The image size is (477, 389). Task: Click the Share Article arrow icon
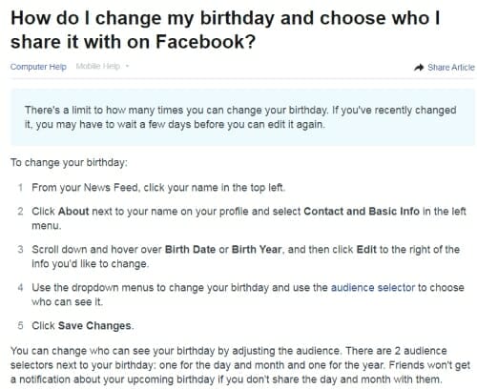click(x=419, y=68)
